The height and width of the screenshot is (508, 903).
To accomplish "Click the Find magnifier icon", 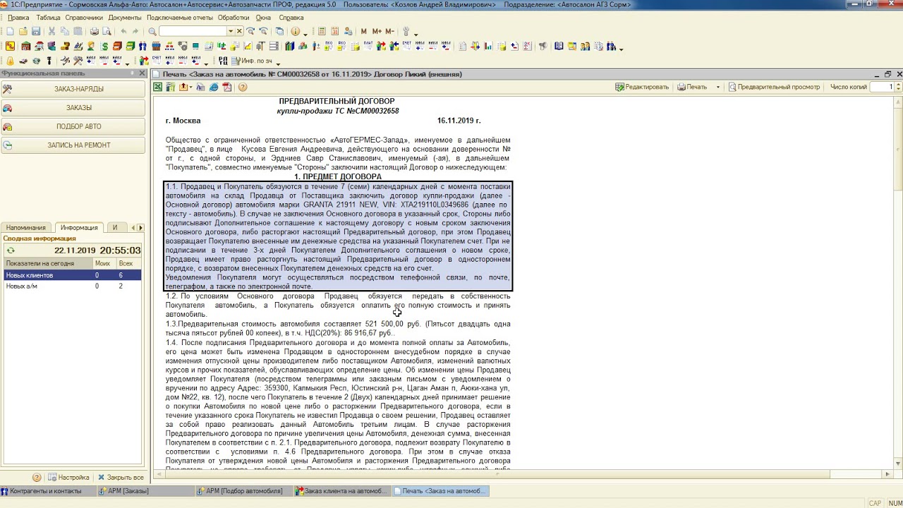I will click(152, 31).
